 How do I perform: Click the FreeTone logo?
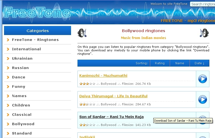pyautogui.click(x=37, y=13)
